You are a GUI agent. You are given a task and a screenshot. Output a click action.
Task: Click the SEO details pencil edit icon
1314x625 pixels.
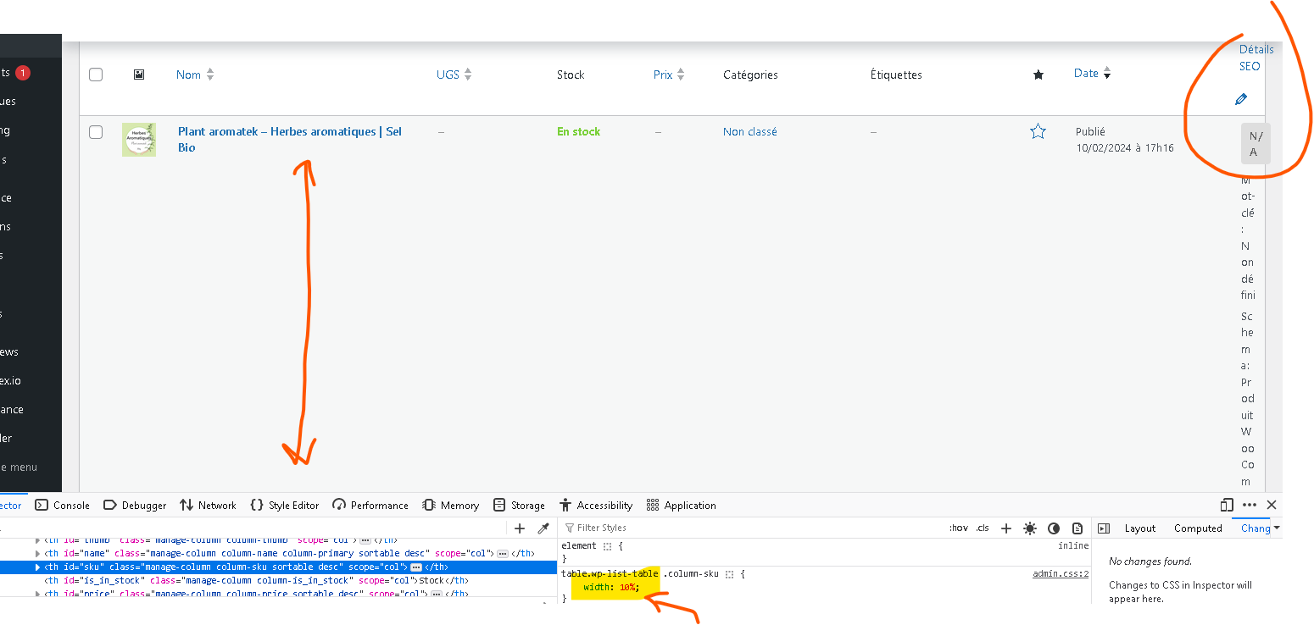coord(1241,99)
